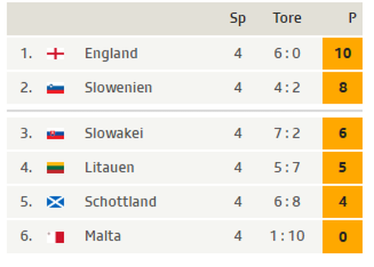Click the Malta flag icon

(55, 237)
